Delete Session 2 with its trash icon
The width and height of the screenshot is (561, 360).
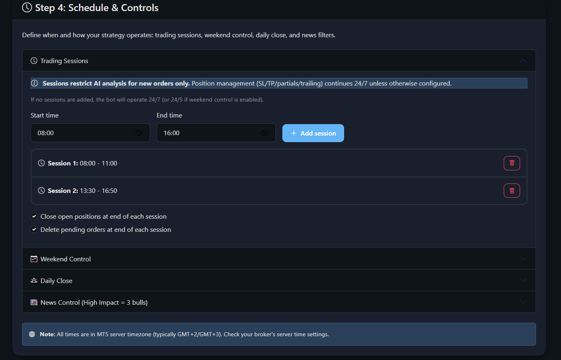coord(511,190)
